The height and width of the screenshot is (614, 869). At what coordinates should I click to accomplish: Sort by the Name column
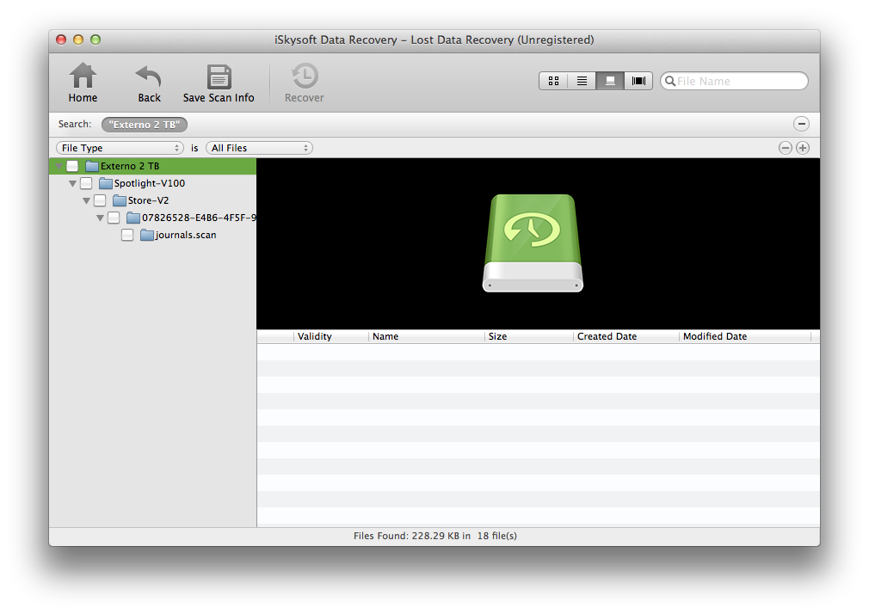click(427, 336)
